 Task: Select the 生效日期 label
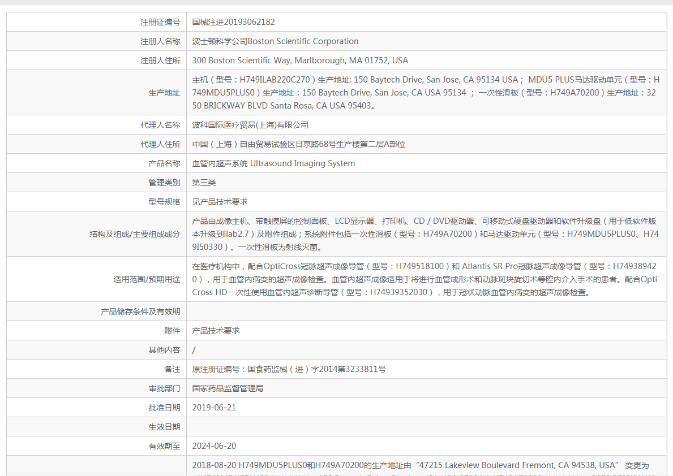pos(164,427)
